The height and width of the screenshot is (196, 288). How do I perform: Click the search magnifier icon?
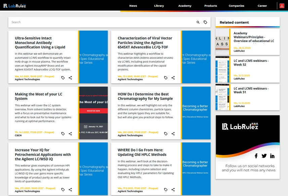pyautogui.click(x=198, y=22)
